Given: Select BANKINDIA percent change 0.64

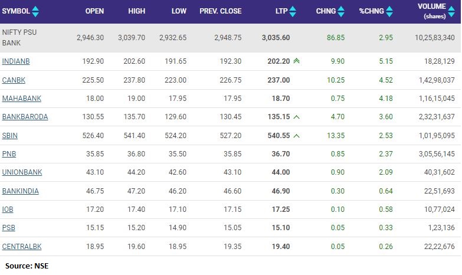Looking at the screenshot, I should point(386,191).
